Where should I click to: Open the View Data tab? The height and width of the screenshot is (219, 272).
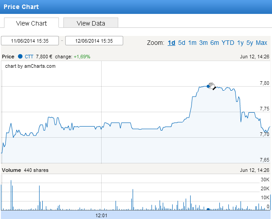pos(90,23)
